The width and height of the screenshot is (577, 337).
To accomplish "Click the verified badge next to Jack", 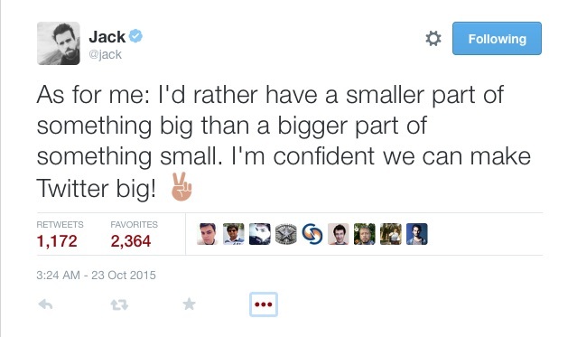I will tap(135, 36).
